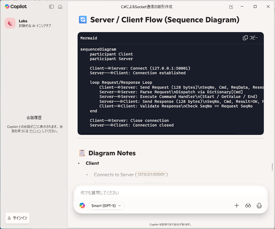Click the 'participant Server' code line

(111, 59)
